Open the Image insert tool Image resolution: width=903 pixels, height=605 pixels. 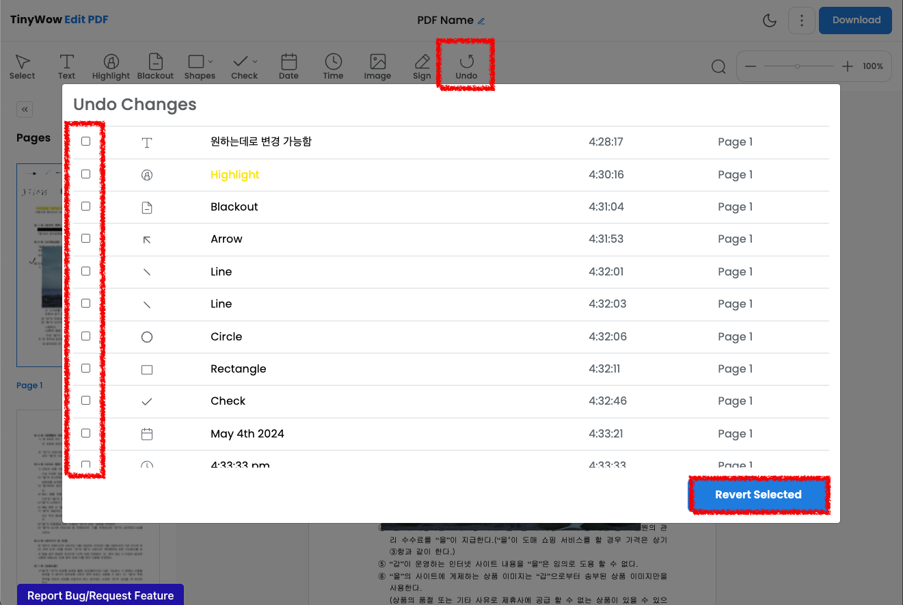(x=377, y=66)
